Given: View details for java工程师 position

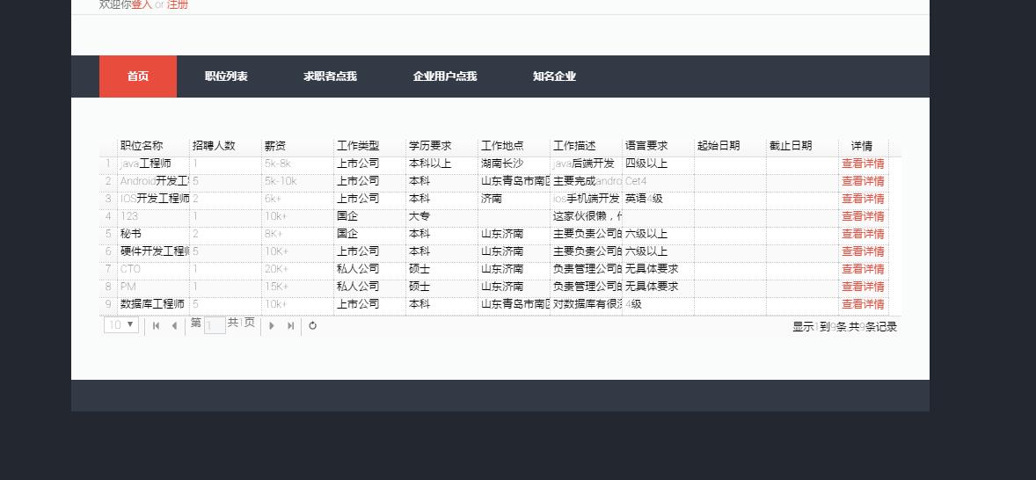Looking at the screenshot, I should click(863, 164).
